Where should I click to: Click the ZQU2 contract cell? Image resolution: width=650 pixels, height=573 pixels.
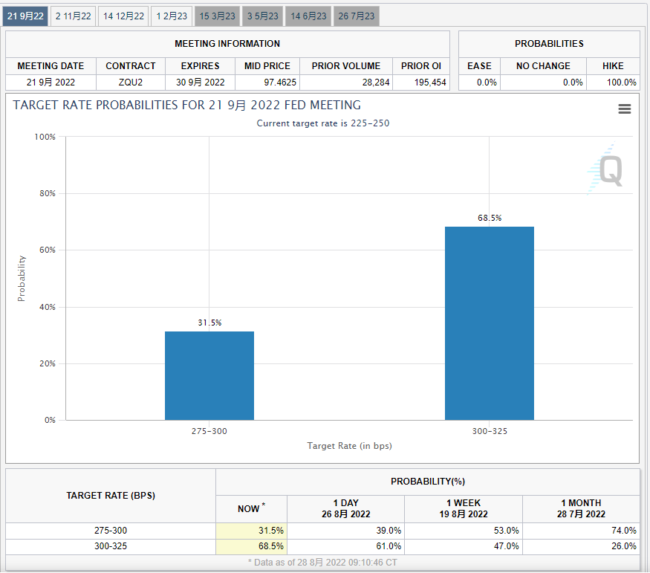[x=131, y=82]
